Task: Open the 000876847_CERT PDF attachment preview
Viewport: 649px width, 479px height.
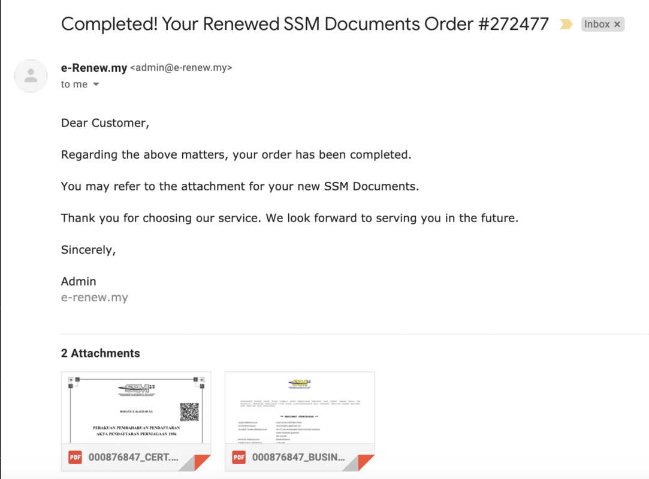Action: (x=136, y=408)
